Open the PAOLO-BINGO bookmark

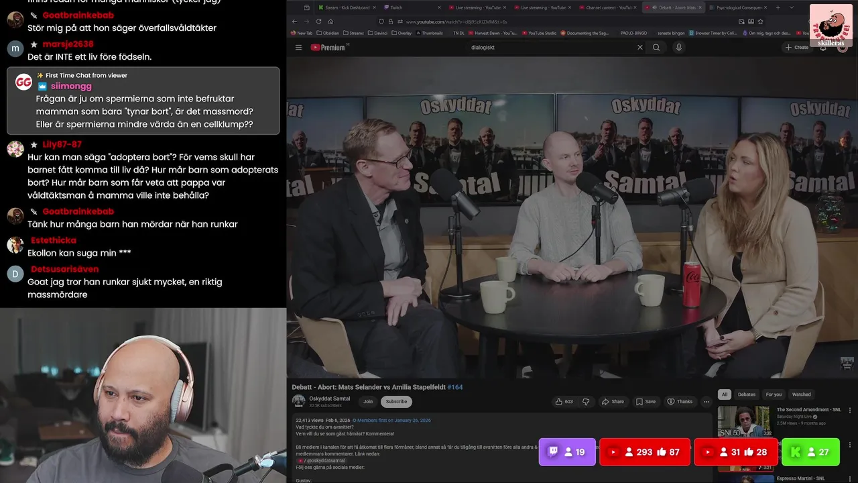pos(633,33)
